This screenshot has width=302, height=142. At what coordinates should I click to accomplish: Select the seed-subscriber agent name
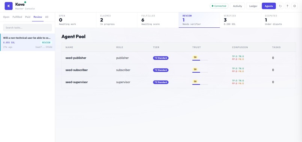[x=76, y=70]
